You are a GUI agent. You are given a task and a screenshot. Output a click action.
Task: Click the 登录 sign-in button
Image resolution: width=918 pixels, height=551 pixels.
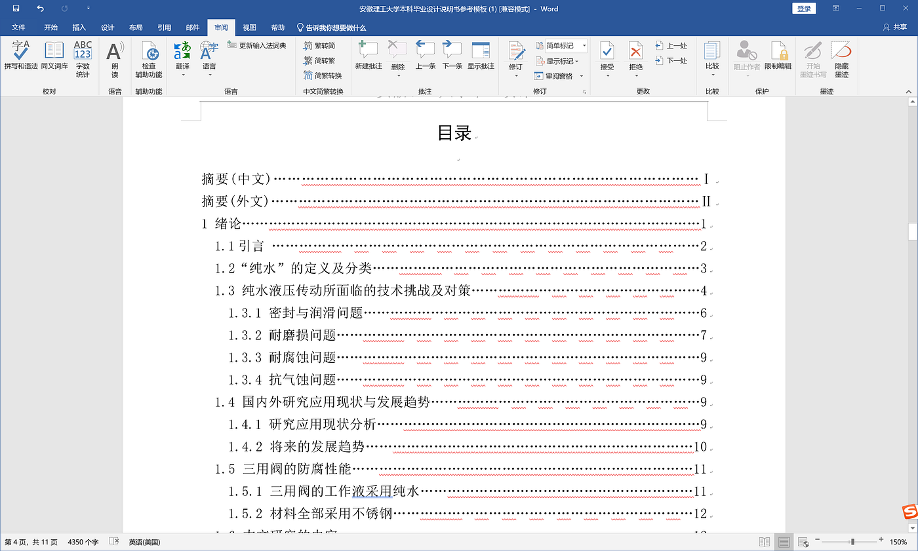pyautogui.click(x=804, y=9)
